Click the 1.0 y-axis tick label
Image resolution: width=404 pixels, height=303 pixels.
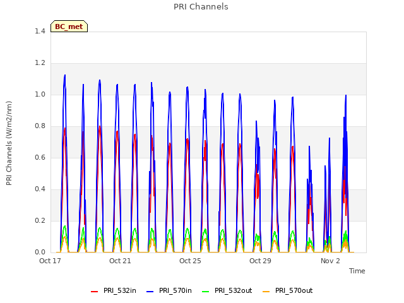click(40, 94)
